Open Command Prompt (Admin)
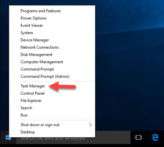This screenshot has width=164, height=147. [x=45, y=76]
